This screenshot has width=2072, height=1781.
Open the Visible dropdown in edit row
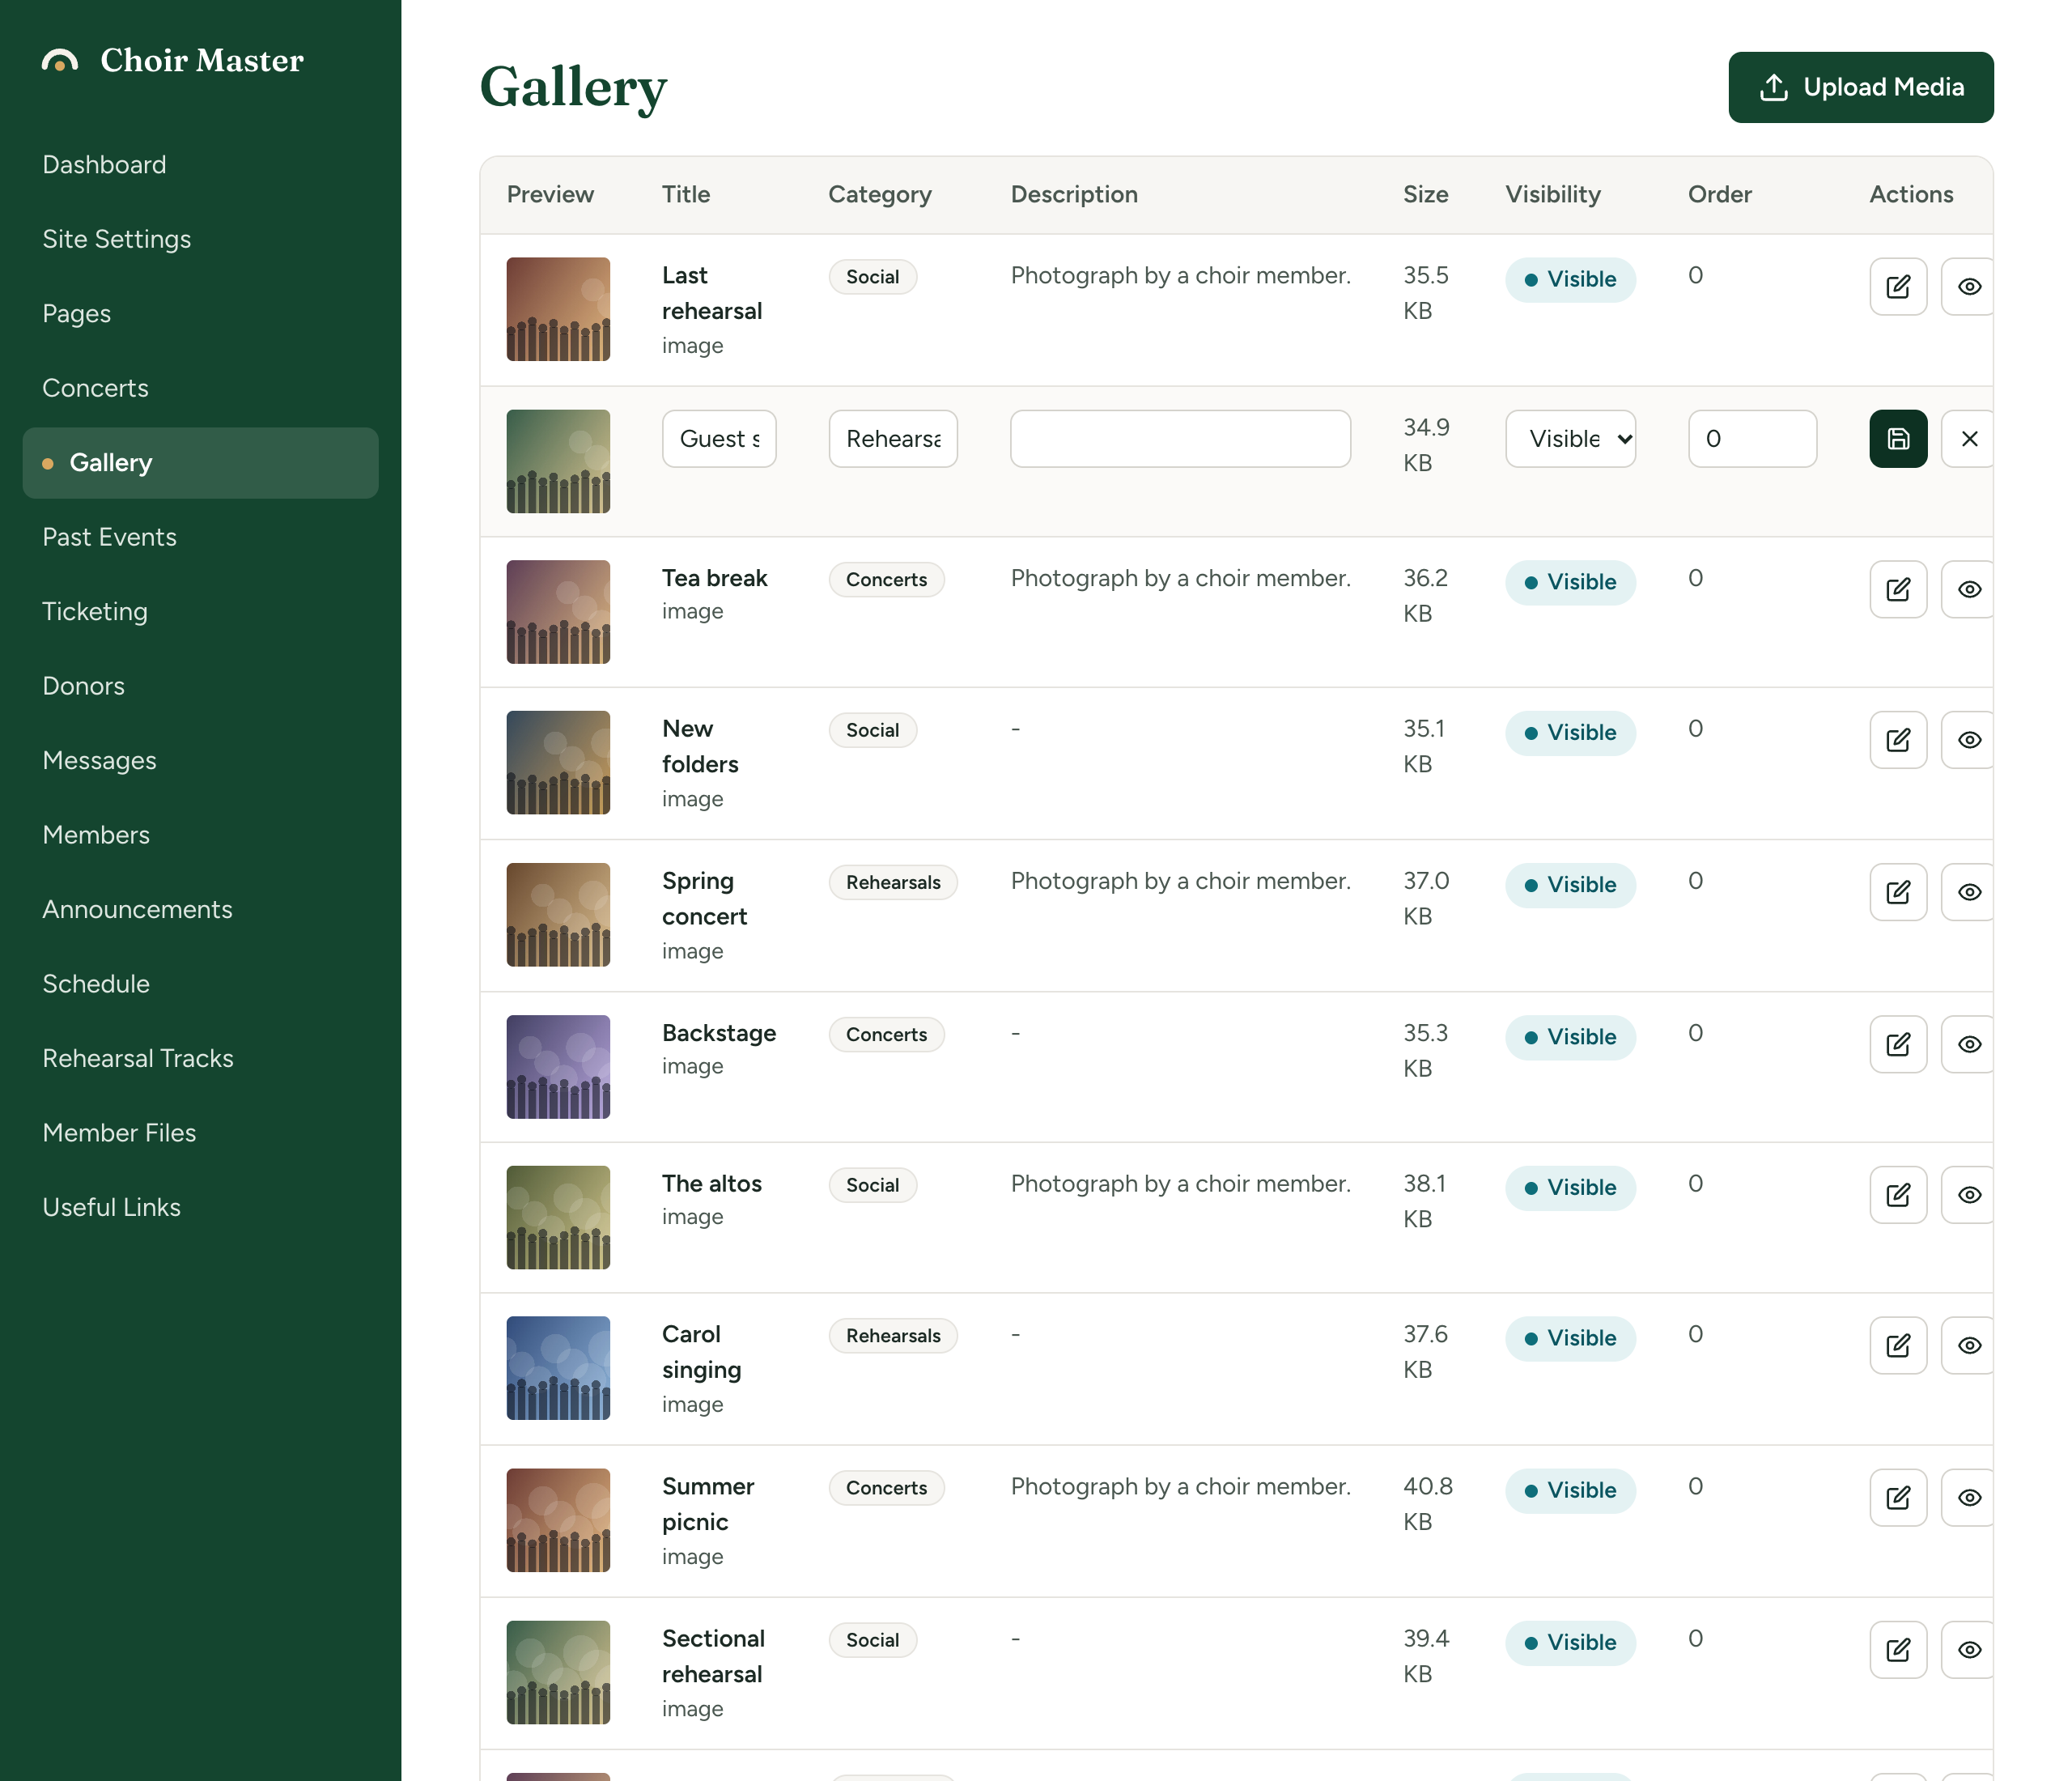pyautogui.click(x=1570, y=439)
